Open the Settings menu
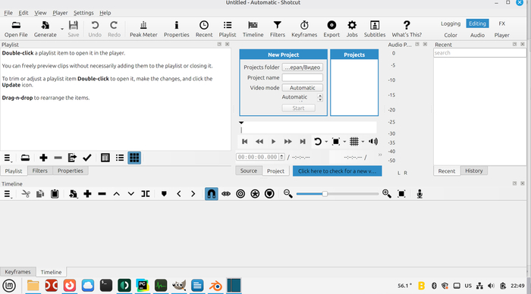The image size is (531, 294). [x=83, y=13]
